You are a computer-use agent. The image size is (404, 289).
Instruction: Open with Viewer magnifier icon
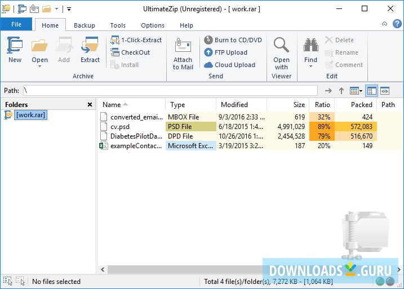tap(281, 45)
